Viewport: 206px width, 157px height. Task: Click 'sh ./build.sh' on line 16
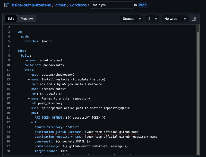pyautogui.click(x=51, y=94)
